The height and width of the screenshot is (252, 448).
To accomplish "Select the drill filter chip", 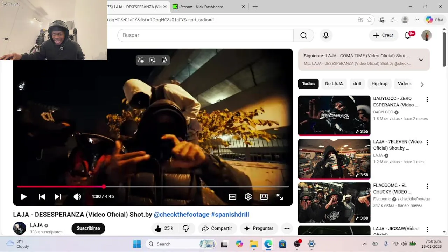I will pos(357,84).
